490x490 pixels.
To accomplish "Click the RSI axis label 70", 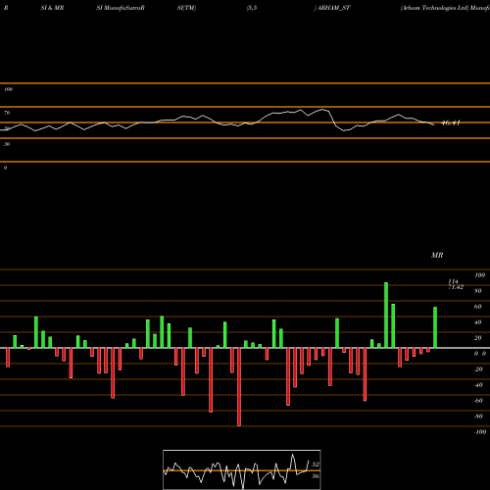I will pyautogui.click(x=7, y=113).
